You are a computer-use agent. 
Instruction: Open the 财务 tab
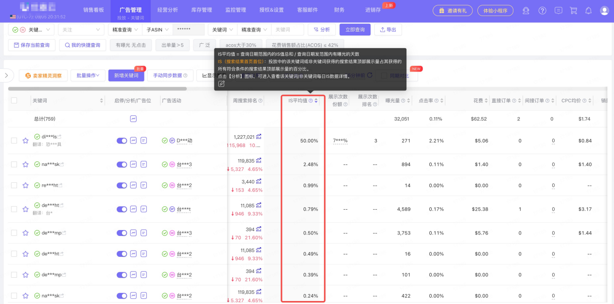(x=339, y=10)
